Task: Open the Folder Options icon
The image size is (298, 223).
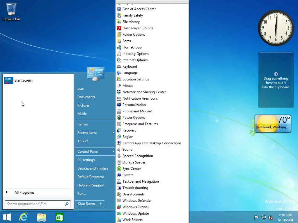Action: pos(119,35)
